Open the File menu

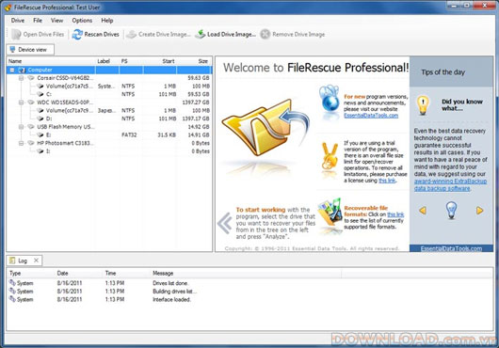[x=38, y=21]
